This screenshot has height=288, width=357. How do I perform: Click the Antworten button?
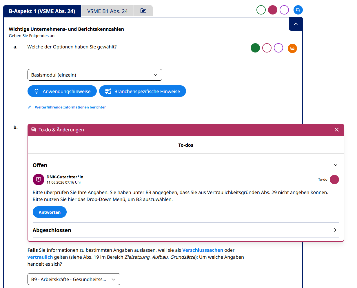click(50, 212)
